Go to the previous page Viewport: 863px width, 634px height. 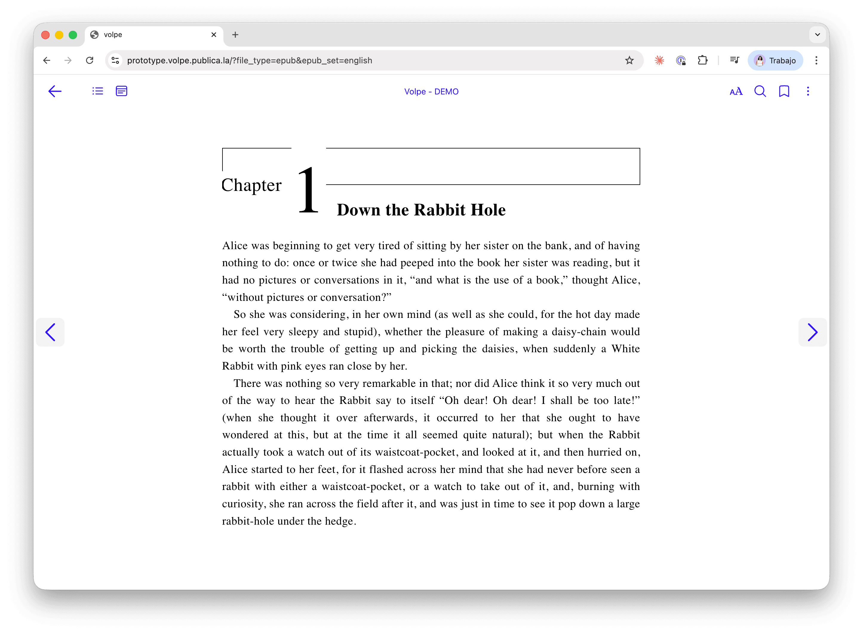(50, 332)
